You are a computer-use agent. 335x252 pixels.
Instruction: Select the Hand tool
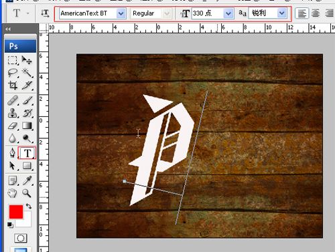coord(13,193)
